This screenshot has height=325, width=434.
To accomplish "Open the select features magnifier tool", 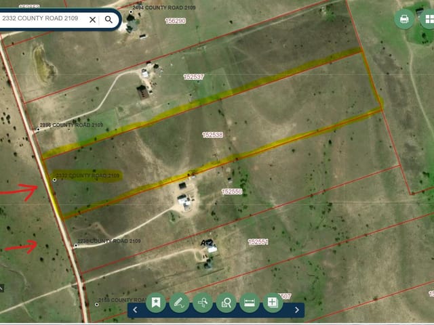I will pyautogui.click(x=226, y=303).
